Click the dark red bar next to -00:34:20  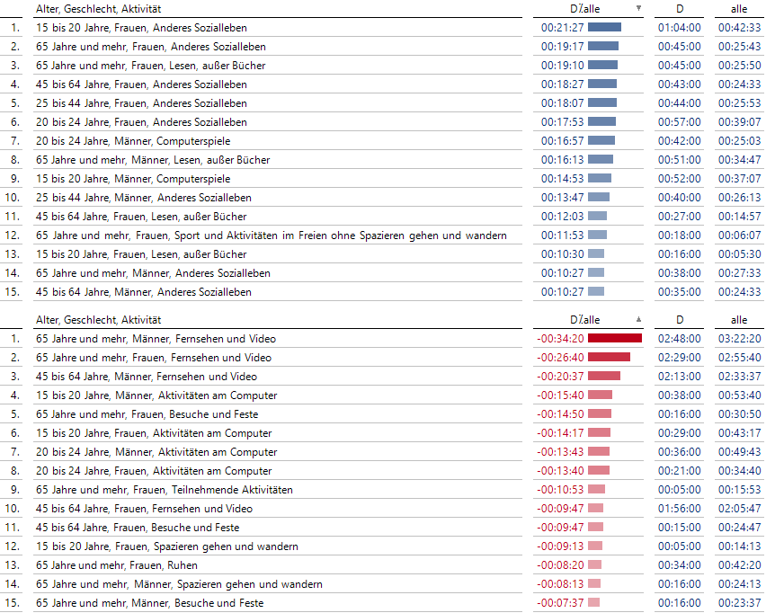[614, 339]
